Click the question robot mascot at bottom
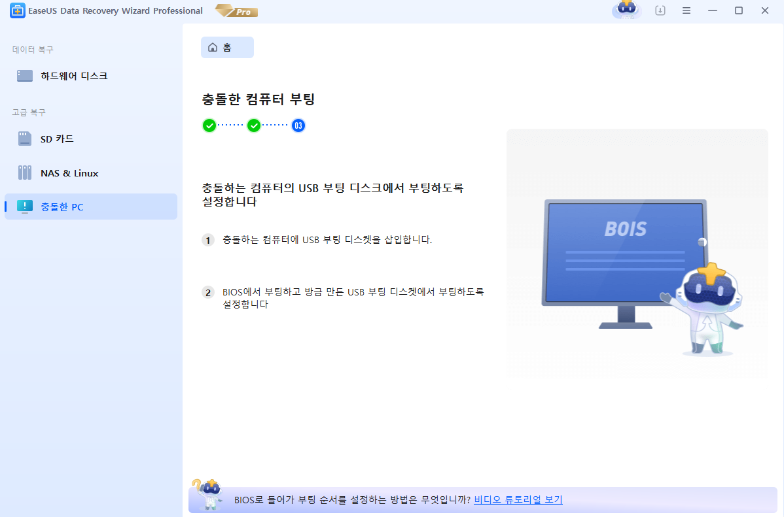This screenshot has height=517, width=784. pos(207,494)
